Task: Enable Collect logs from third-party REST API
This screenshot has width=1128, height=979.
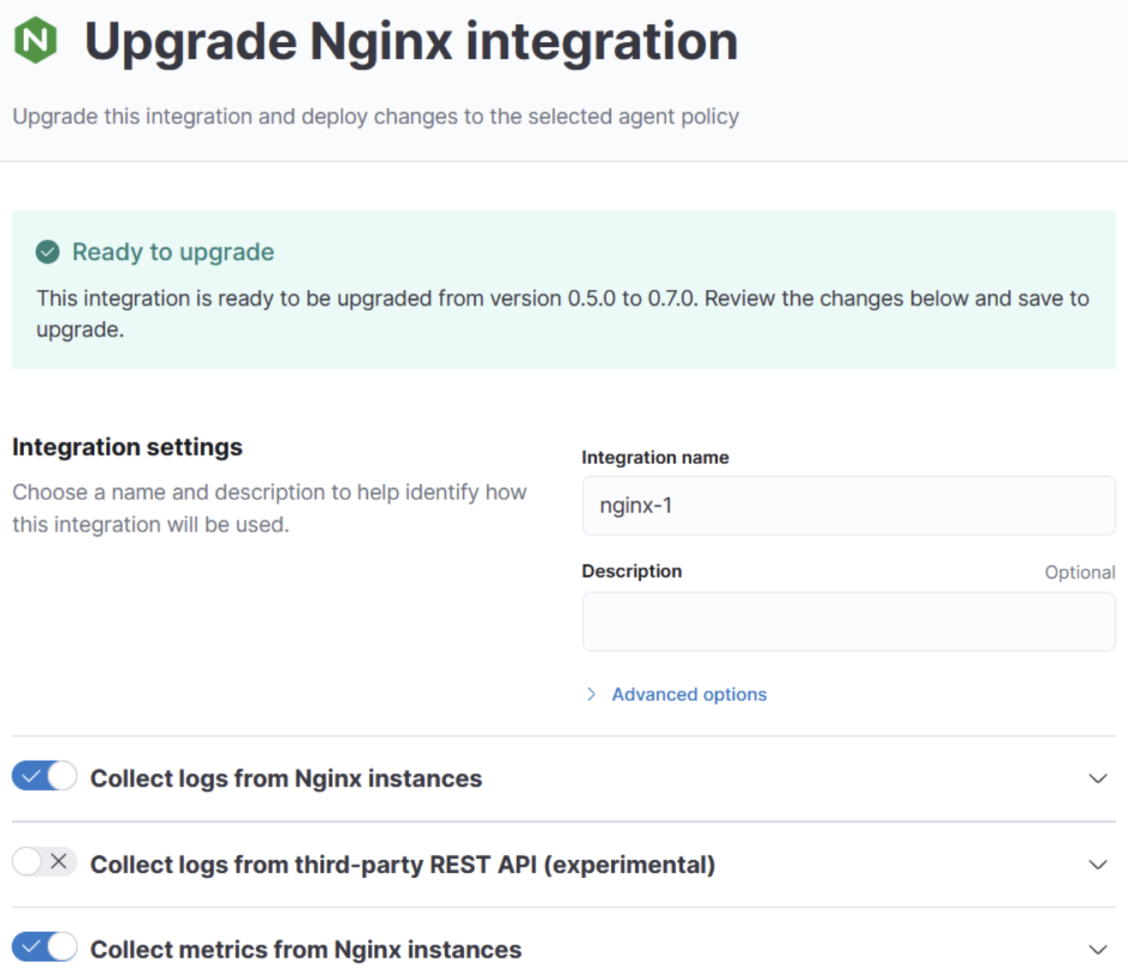Action: pos(45,863)
